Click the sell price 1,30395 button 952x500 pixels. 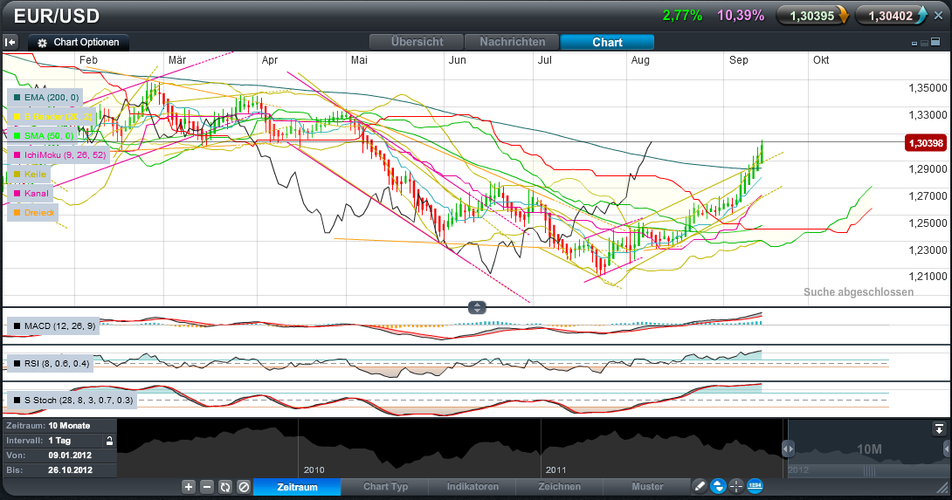point(812,16)
